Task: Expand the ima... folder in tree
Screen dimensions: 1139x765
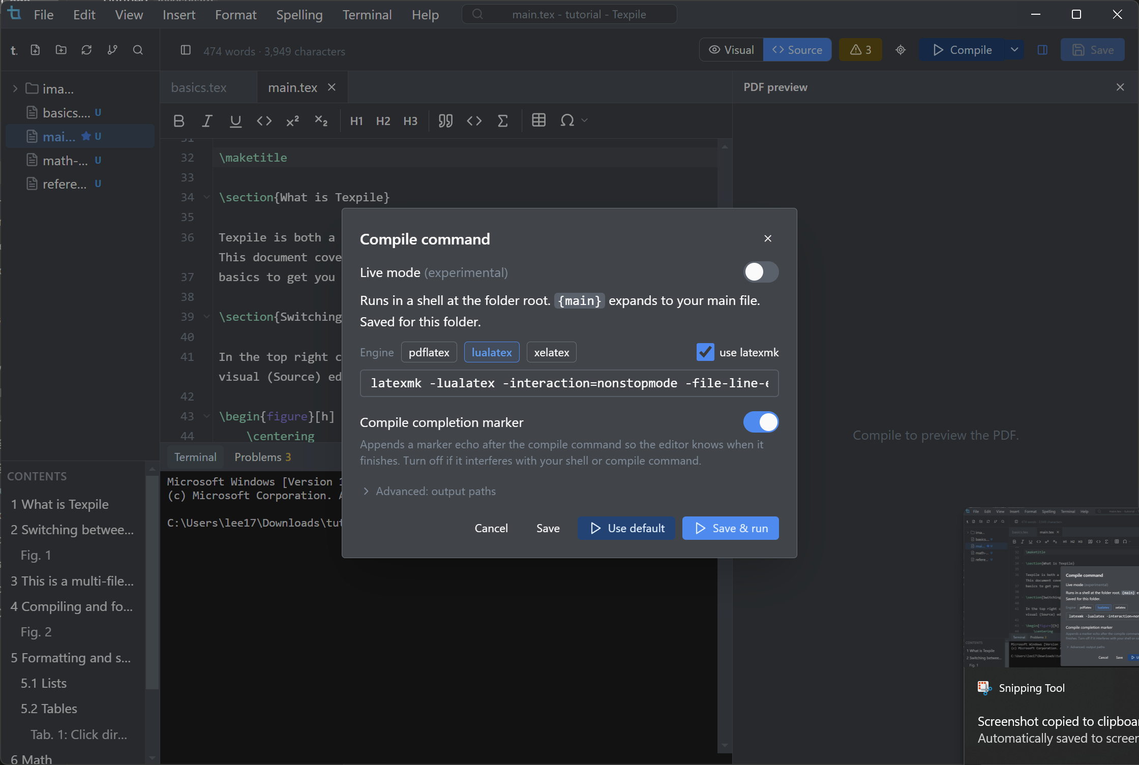Action: pyautogui.click(x=15, y=89)
